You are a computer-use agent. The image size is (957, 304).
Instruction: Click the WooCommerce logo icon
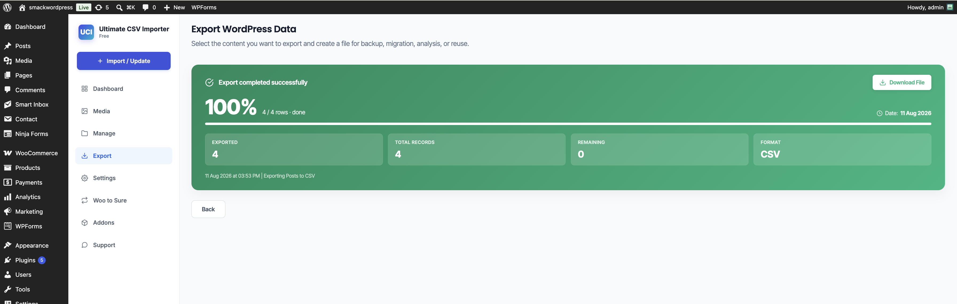click(7, 153)
